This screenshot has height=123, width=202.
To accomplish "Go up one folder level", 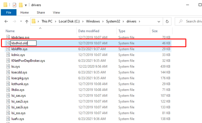I will click(x=27, y=22).
